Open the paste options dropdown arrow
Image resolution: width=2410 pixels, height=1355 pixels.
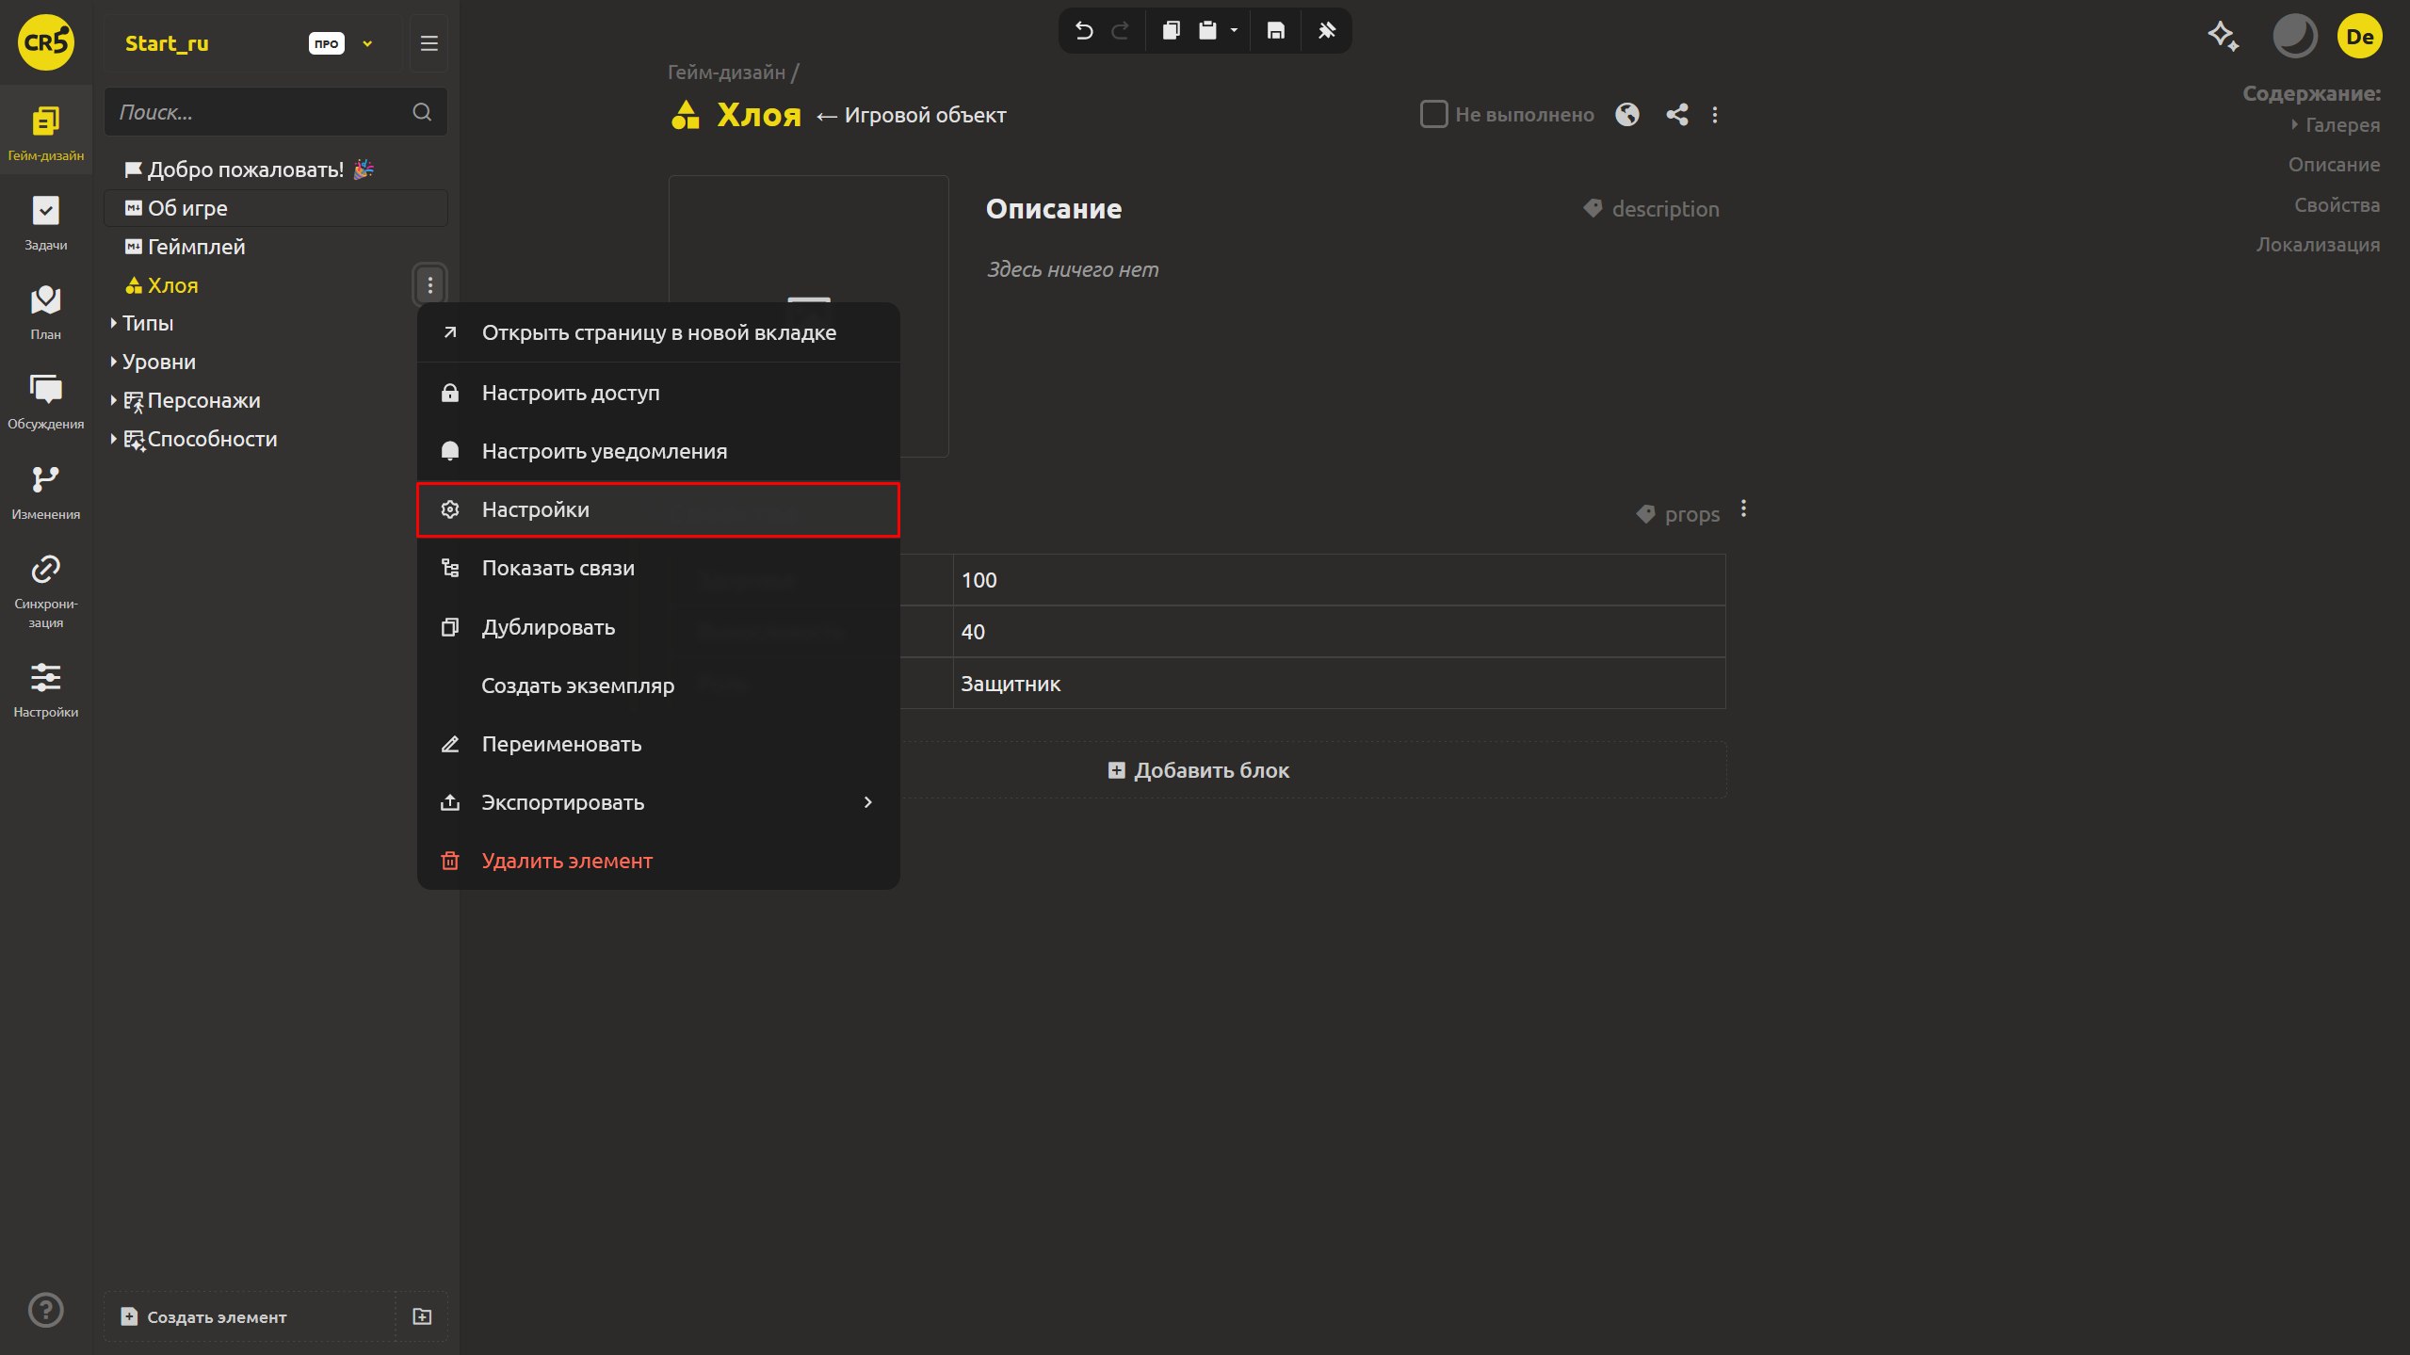click(x=1234, y=31)
